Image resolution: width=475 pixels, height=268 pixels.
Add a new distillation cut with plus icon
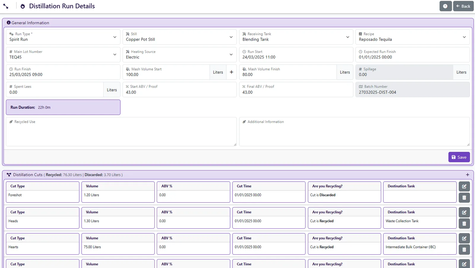click(468, 175)
